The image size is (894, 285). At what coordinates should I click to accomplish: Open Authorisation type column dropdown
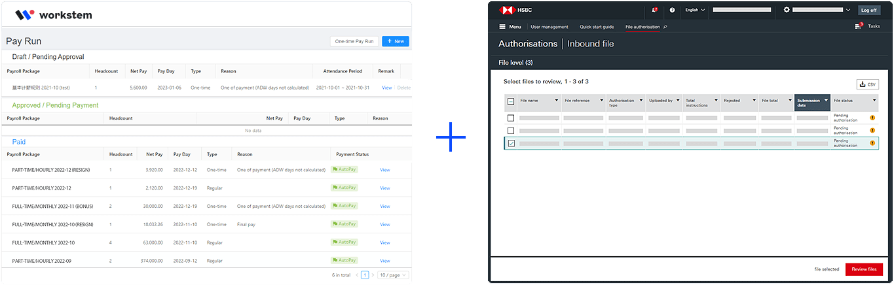640,101
